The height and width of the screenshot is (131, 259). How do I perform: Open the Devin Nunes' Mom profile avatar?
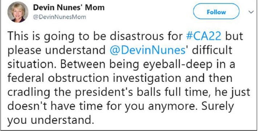click(x=17, y=12)
